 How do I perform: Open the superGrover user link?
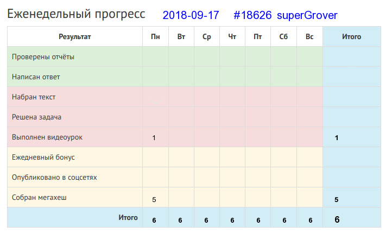pyautogui.click(x=307, y=15)
